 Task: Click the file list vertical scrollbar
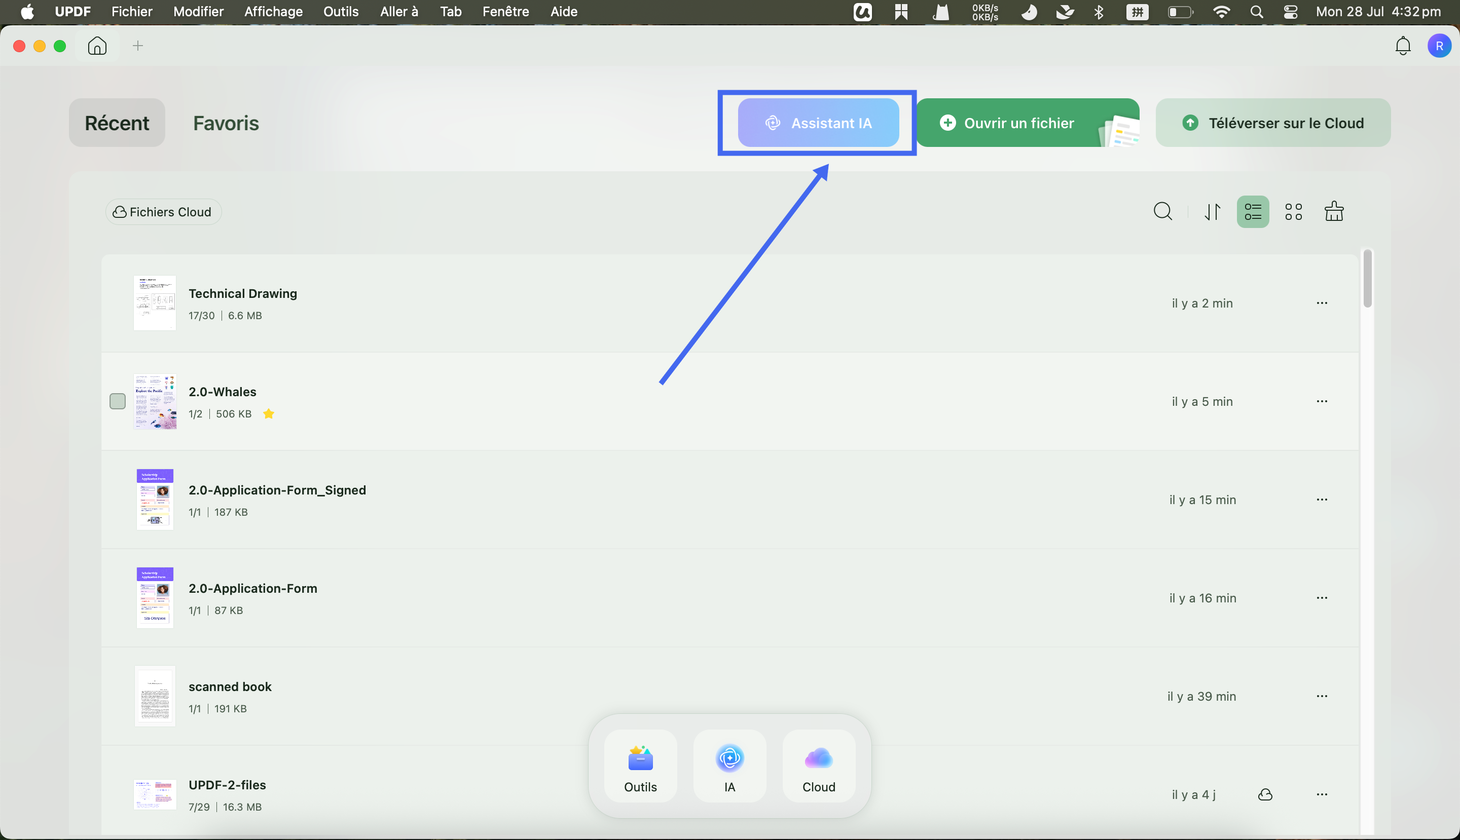[x=1367, y=278]
